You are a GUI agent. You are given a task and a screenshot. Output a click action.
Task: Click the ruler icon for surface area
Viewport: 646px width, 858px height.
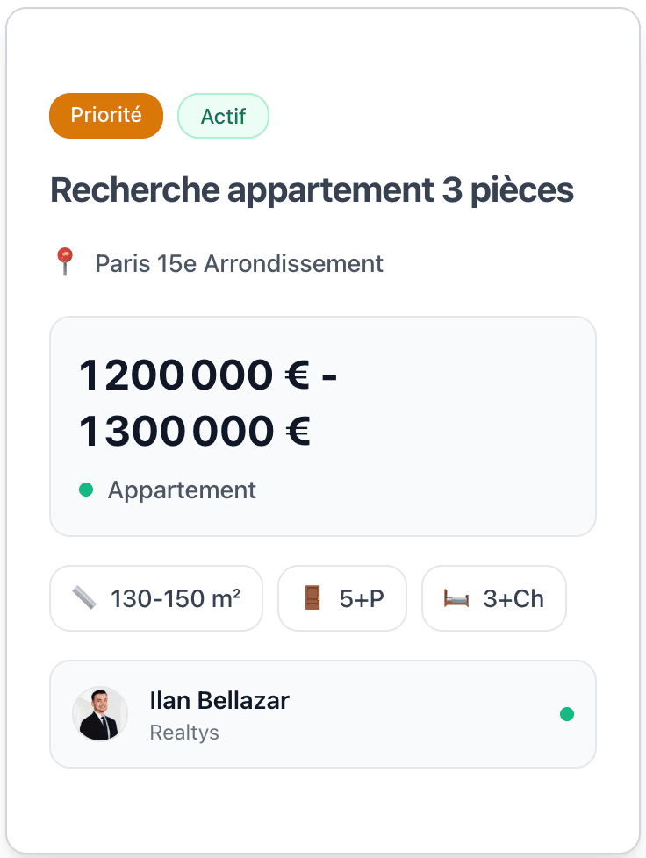(84, 598)
